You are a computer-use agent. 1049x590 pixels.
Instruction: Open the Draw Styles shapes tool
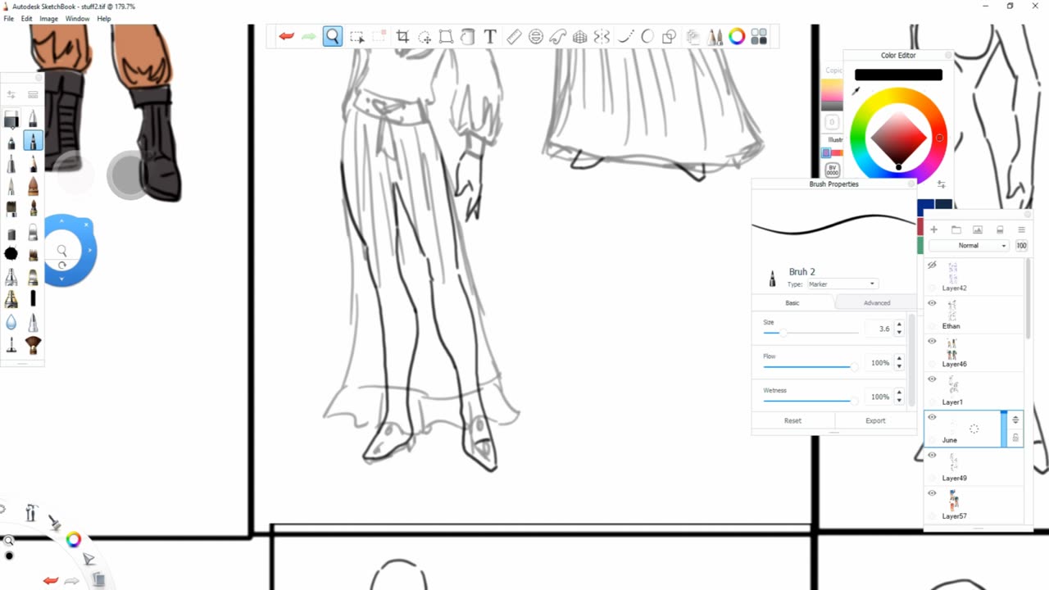pos(669,36)
